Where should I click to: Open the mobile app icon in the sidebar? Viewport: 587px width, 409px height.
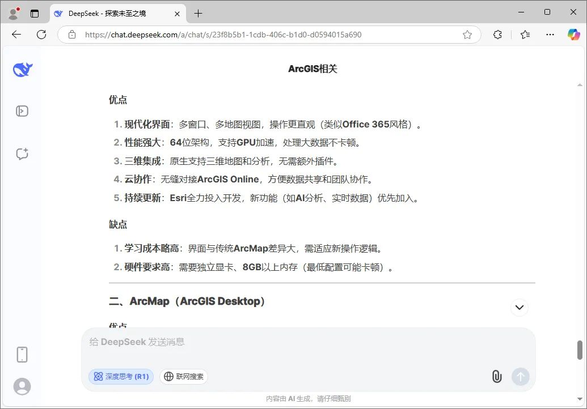click(x=22, y=354)
